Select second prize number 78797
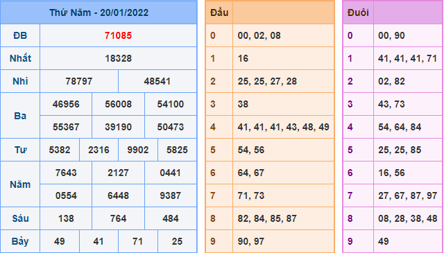444x253 pixels. coord(79,82)
